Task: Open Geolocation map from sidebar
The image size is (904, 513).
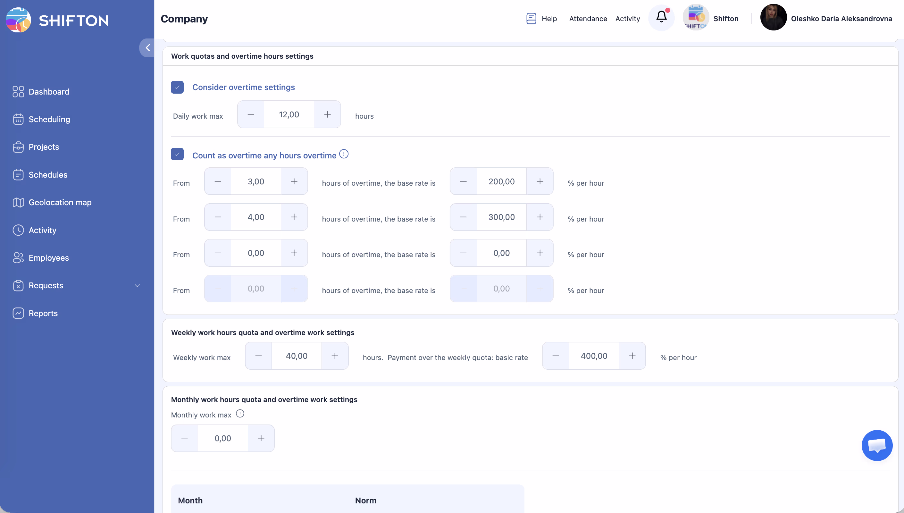Action: tap(60, 202)
